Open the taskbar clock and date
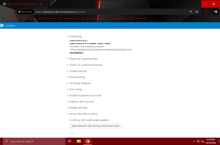Screen dimensions: 220x145 pos(211,141)
